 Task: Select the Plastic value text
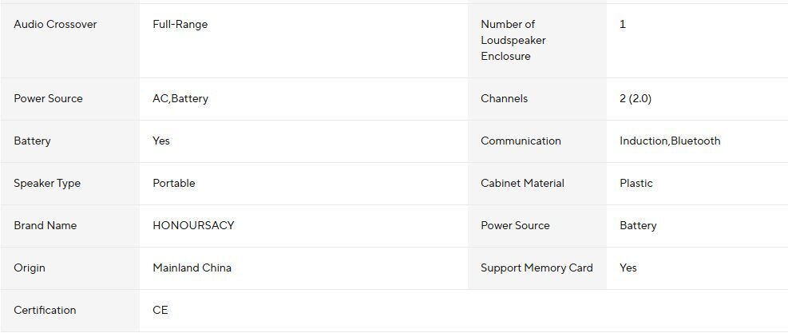[x=636, y=183]
